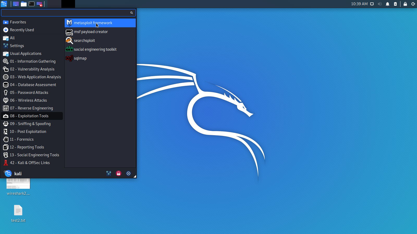This screenshot has width=417, height=234.
Task: Select 02 - Vulnerability Analysis category
Action: (x=32, y=69)
